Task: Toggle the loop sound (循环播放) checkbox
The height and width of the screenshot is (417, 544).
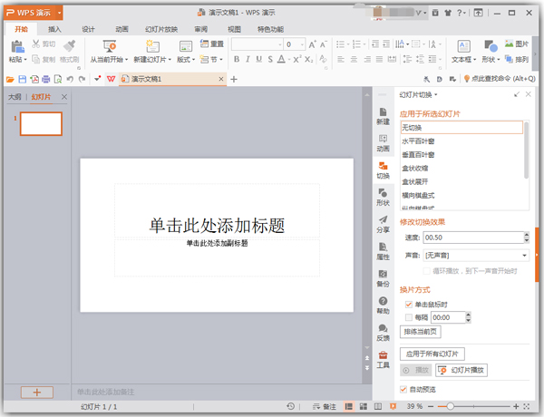Action: coord(427,271)
